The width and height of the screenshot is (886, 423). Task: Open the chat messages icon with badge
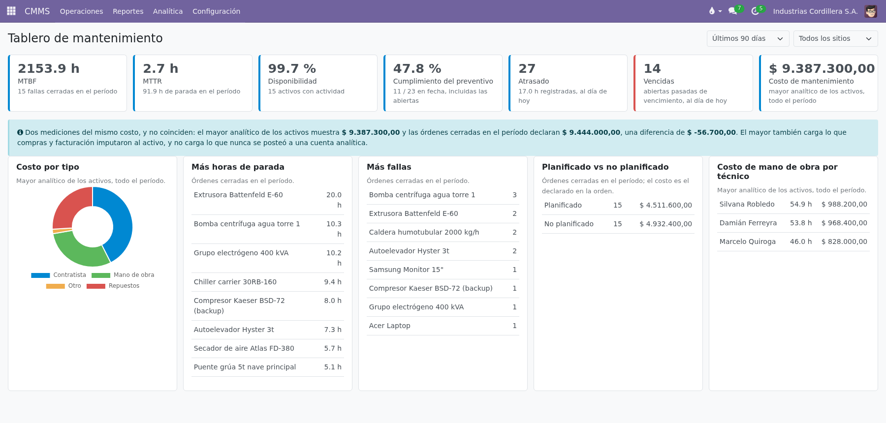pos(732,11)
